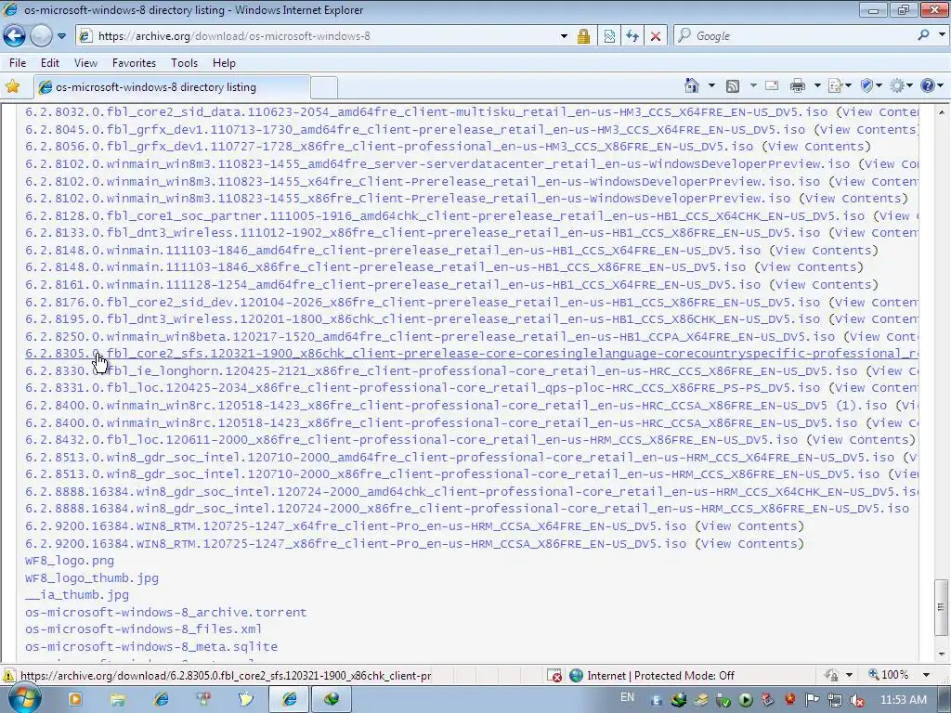The width and height of the screenshot is (951, 713).
Task: Open the File menu
Action: 18,63
